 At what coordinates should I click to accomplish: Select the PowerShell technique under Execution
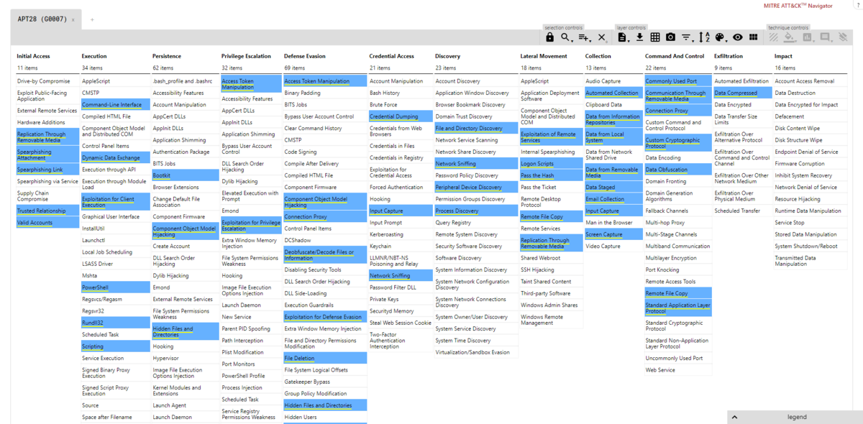[x=115, y=287]
